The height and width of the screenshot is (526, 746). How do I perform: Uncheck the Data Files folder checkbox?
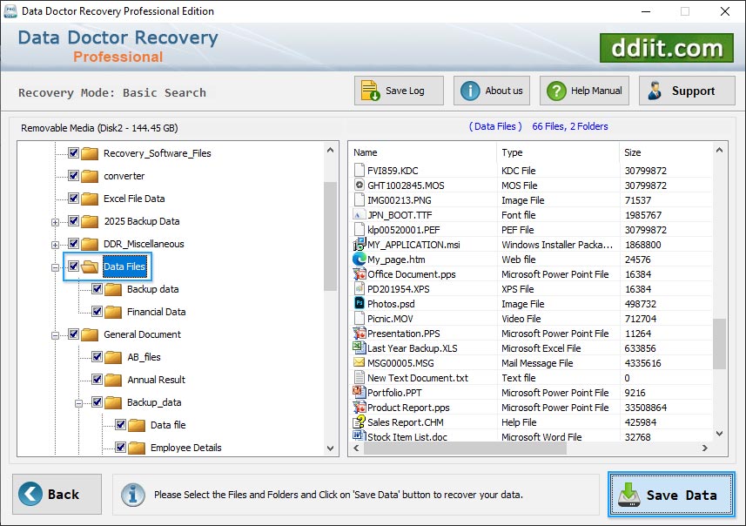pyautogui.click(x=74, y=266)
